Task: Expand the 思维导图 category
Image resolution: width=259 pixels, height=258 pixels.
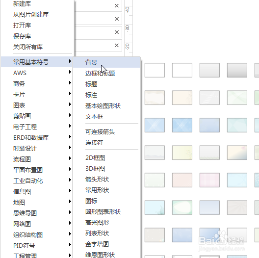Action: tap(37, 213)
